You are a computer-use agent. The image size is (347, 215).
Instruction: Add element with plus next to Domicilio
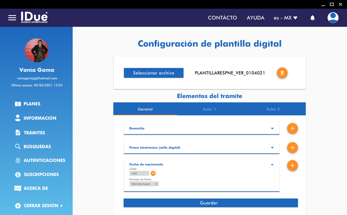pos(292,128)
